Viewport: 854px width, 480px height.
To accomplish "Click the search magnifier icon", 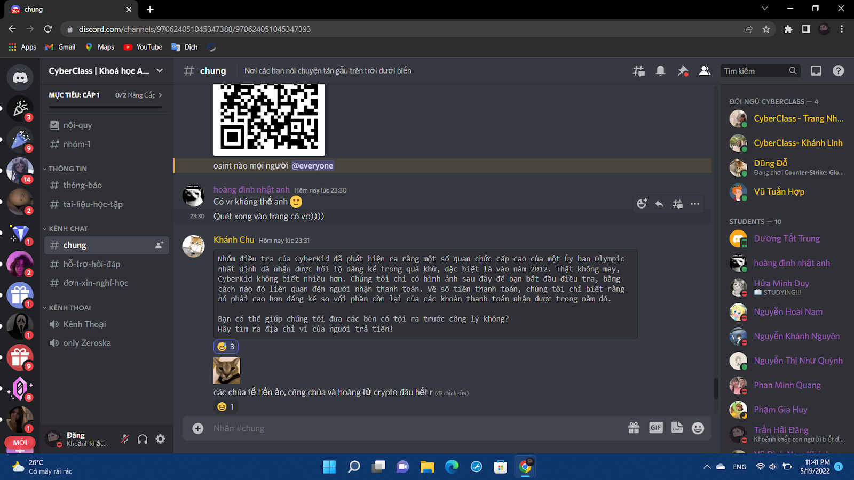I will pyautogui.click(x=793, y=71).
